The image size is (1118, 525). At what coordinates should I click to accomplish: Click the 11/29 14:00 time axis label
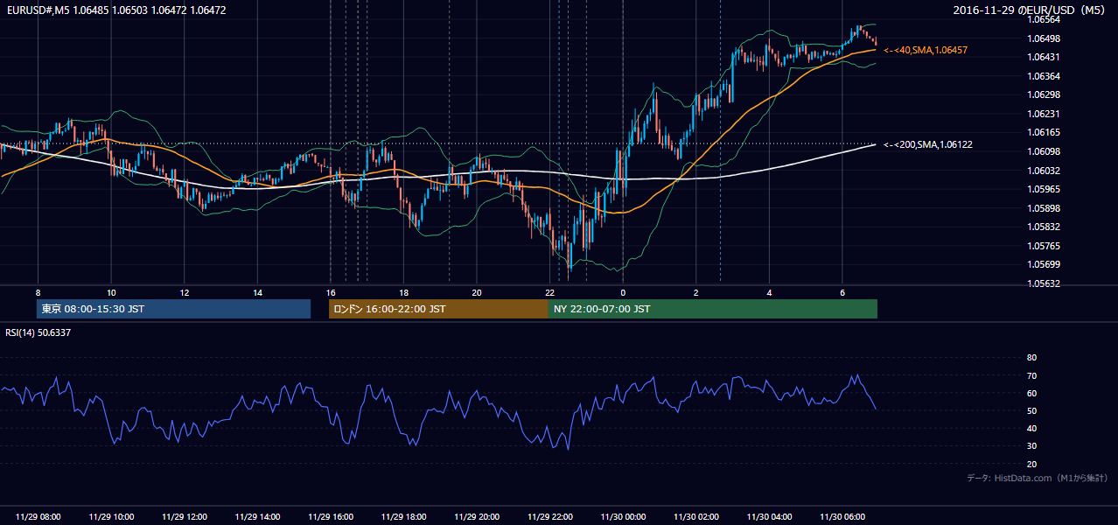pyautogui.click(x=257, y=517)
